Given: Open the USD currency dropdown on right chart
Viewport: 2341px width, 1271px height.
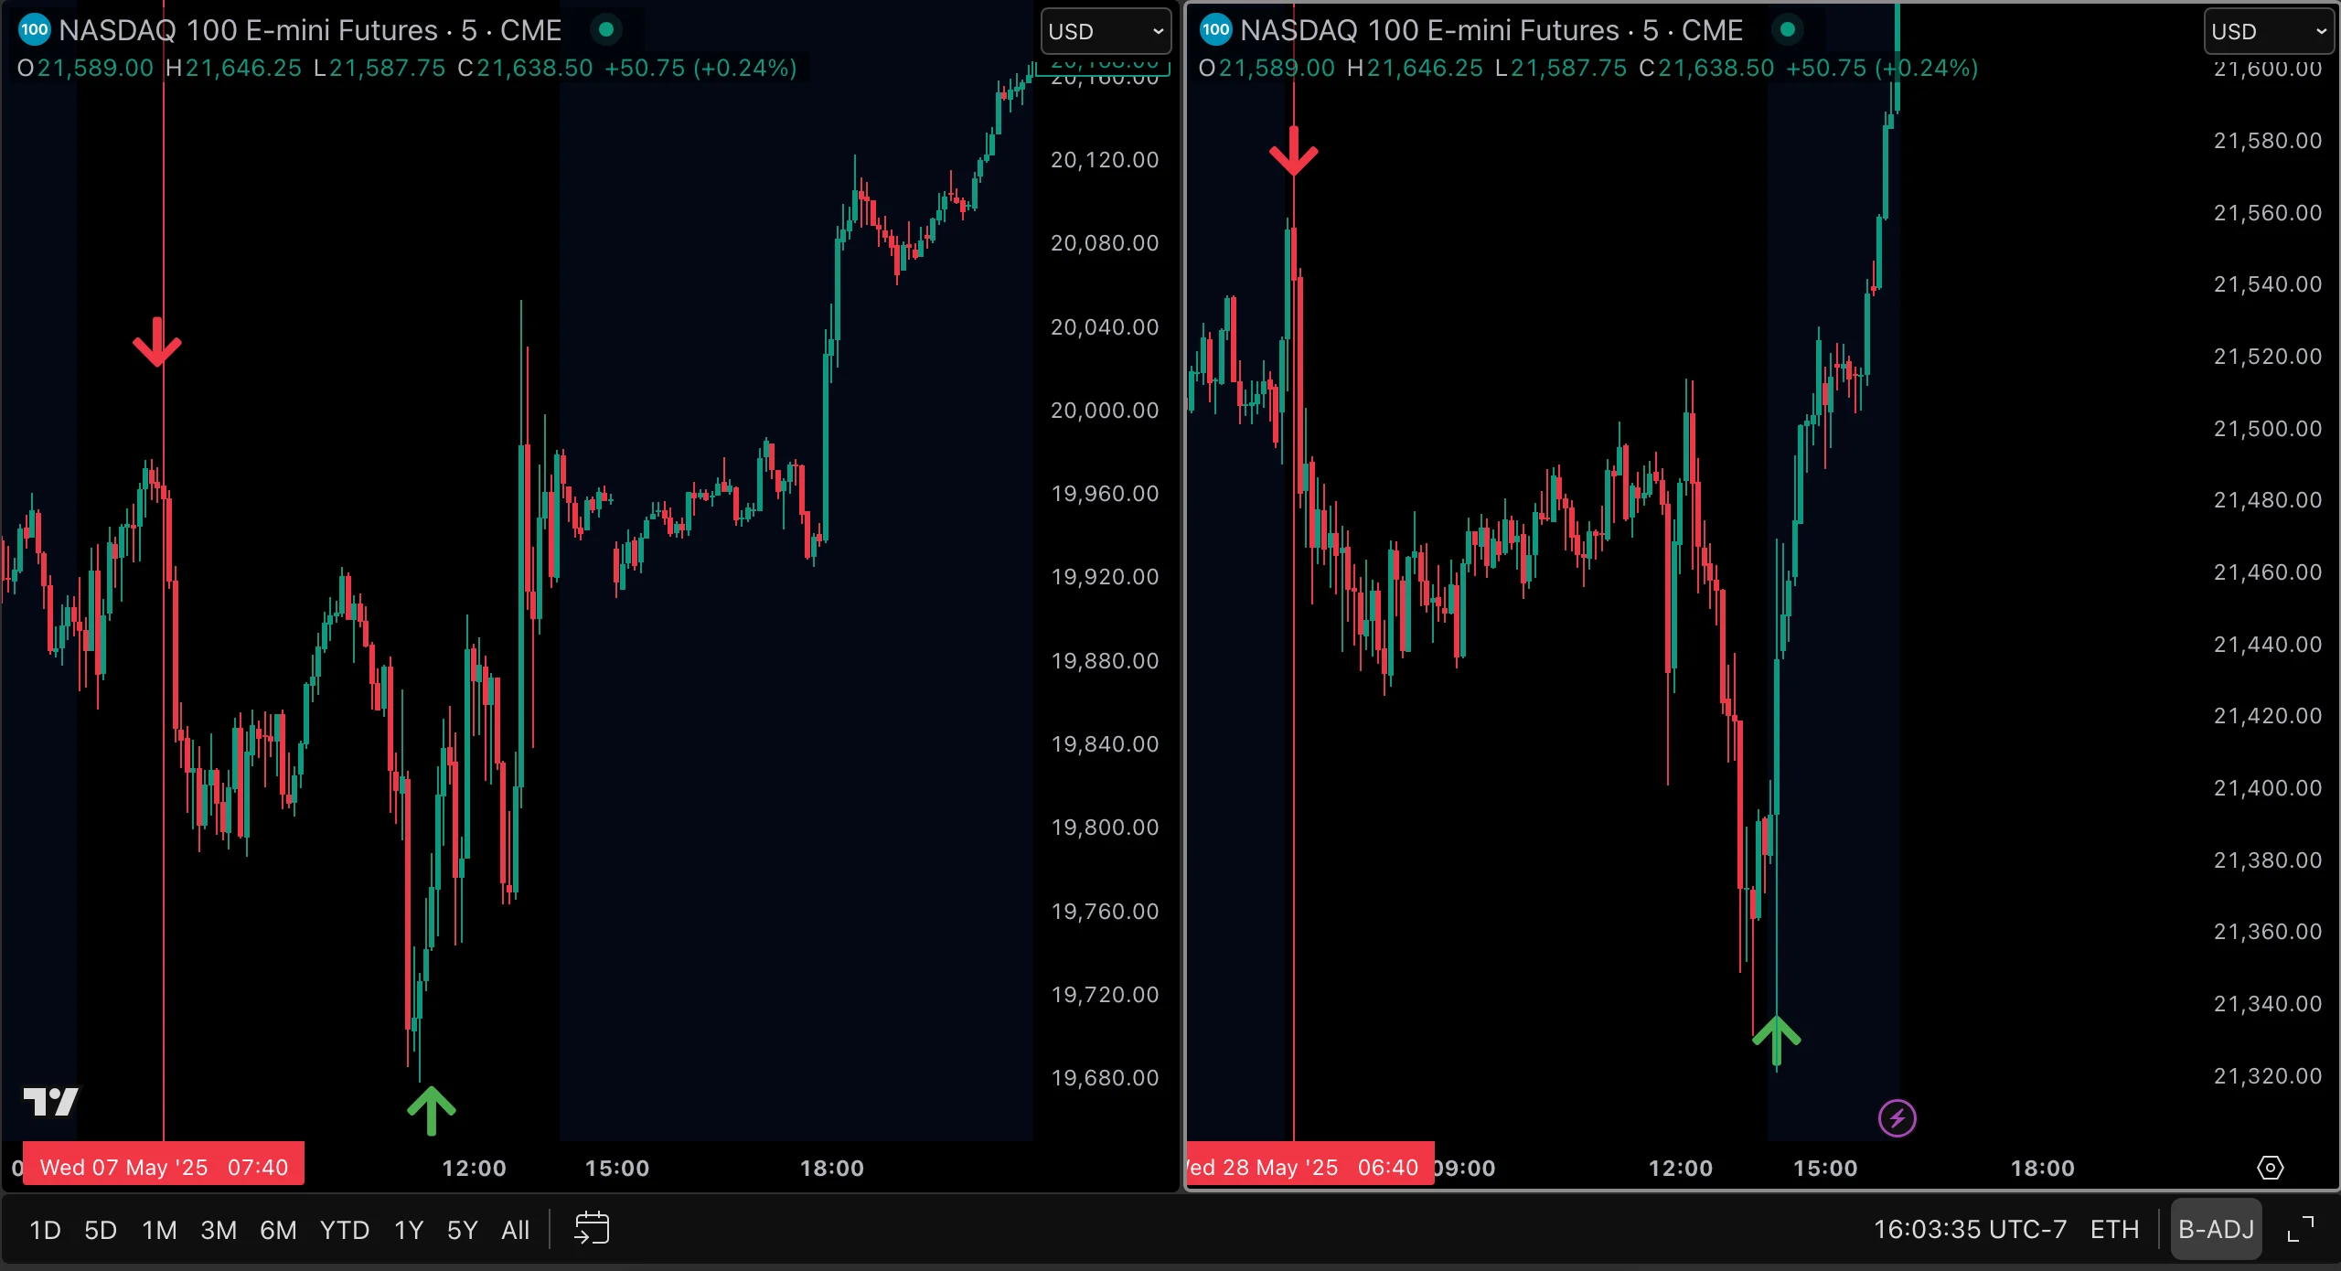Looking at the screenshot, I should coord(2268,30).
